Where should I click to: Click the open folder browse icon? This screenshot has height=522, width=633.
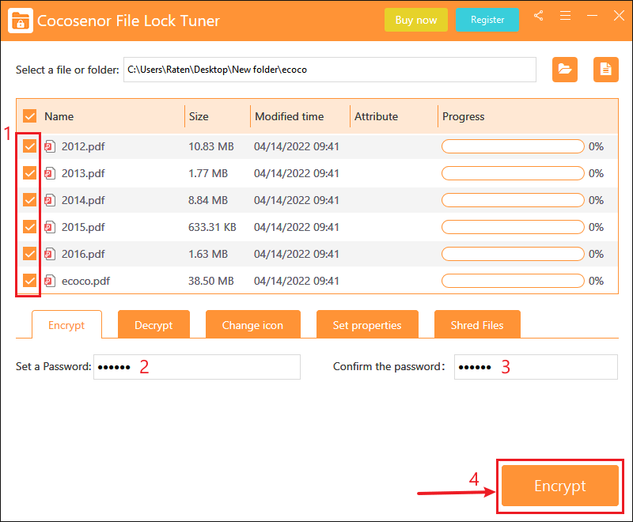(x=565, y=70)
